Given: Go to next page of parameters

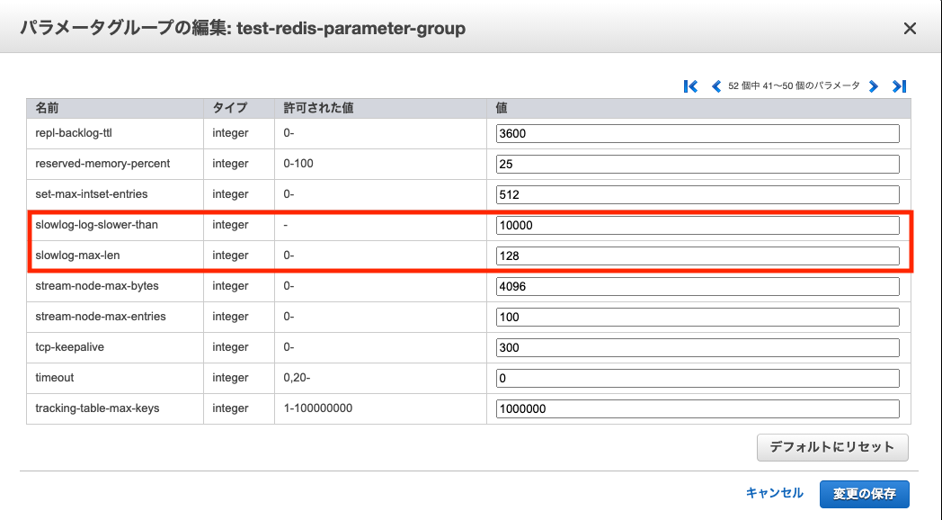Looking at the screenshot, I should pos(874,86).
